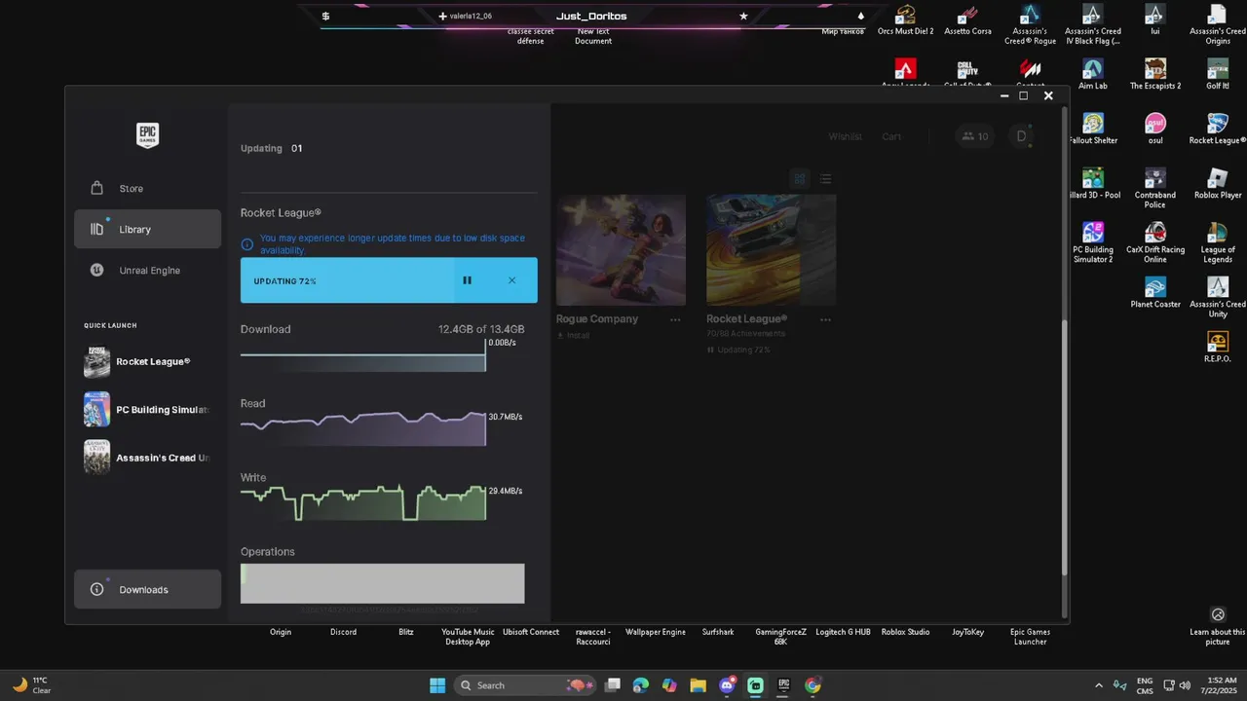Click the 1:52 AM taskbar clock
The width and height of the screenshot is (1247, 701).
pyautogui.click(x=1222, y=685)
